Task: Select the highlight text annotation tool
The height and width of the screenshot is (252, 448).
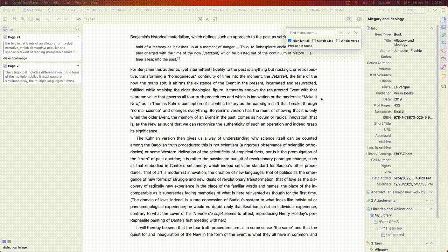Action: 199,19
